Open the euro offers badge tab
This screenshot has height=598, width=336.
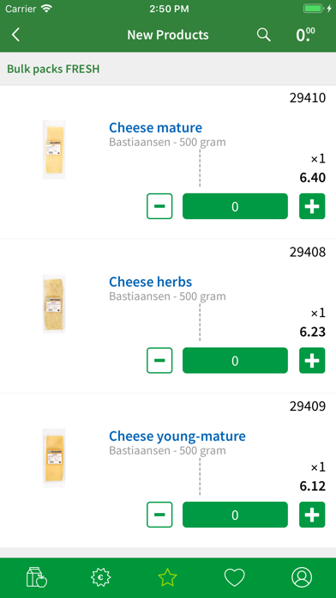101,577
